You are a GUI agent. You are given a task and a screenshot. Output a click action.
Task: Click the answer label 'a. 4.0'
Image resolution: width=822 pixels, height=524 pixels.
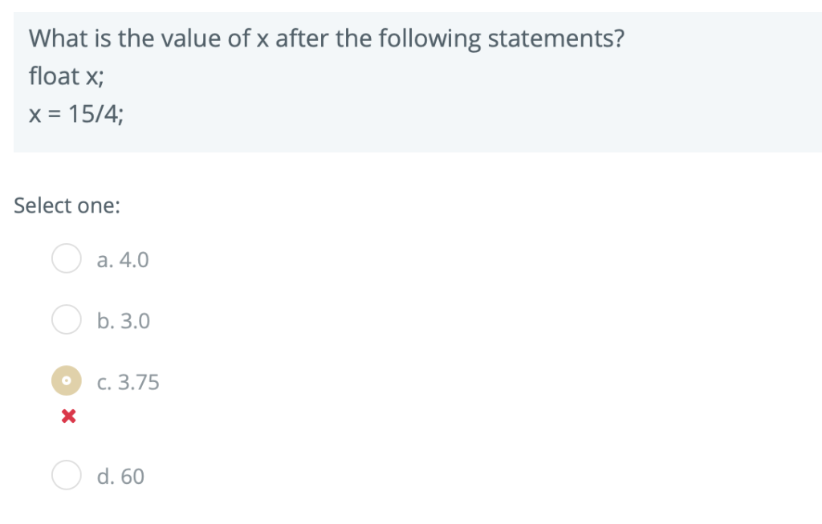coord(122,259)
